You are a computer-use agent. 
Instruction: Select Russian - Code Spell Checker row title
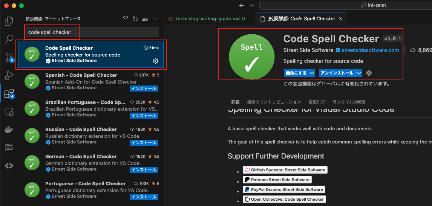pyautogui.click(x=81, y=129)
